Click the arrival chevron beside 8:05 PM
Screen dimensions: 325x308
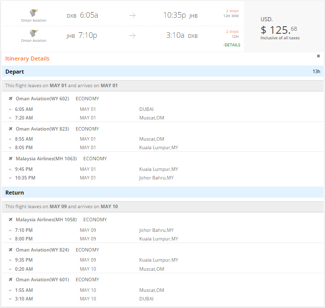(x=10, y=148)
